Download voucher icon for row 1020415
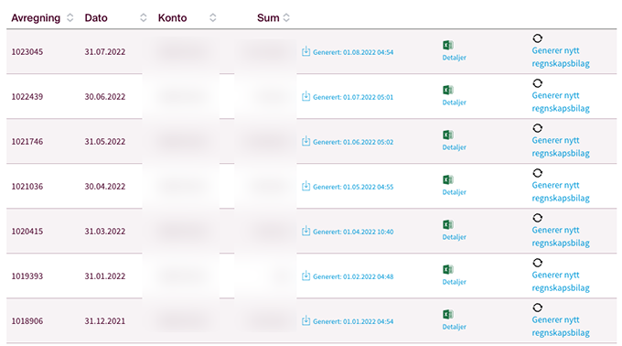 [x=306, y=231]
